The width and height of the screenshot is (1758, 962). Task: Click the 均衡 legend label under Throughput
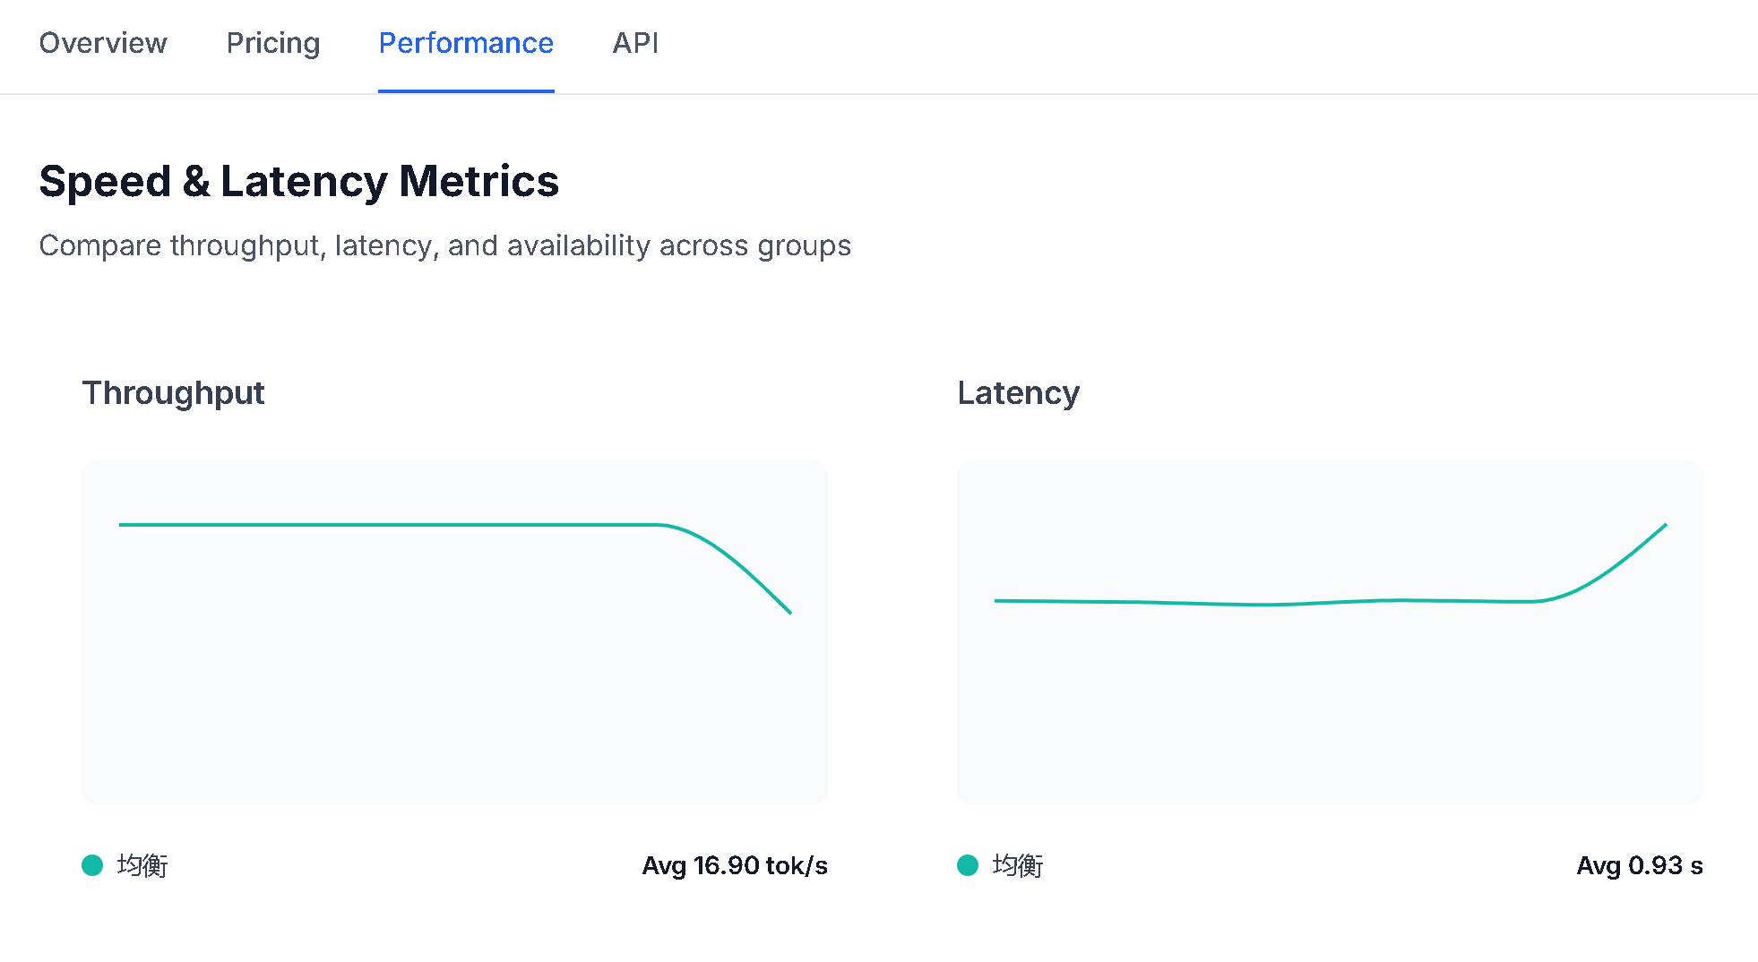(142, 865)
